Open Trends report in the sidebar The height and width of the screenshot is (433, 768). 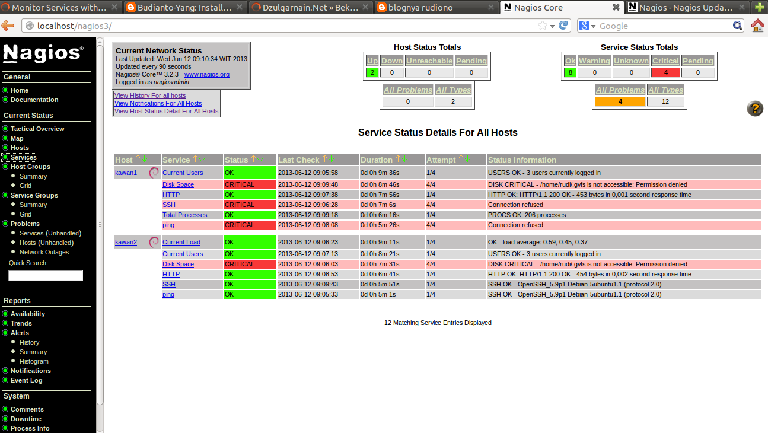point(21,323)
